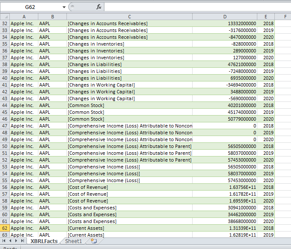Click cell with value 127000000
Image resolution: width=291 pixels, height=249 pixels.
tap(225, 58)
